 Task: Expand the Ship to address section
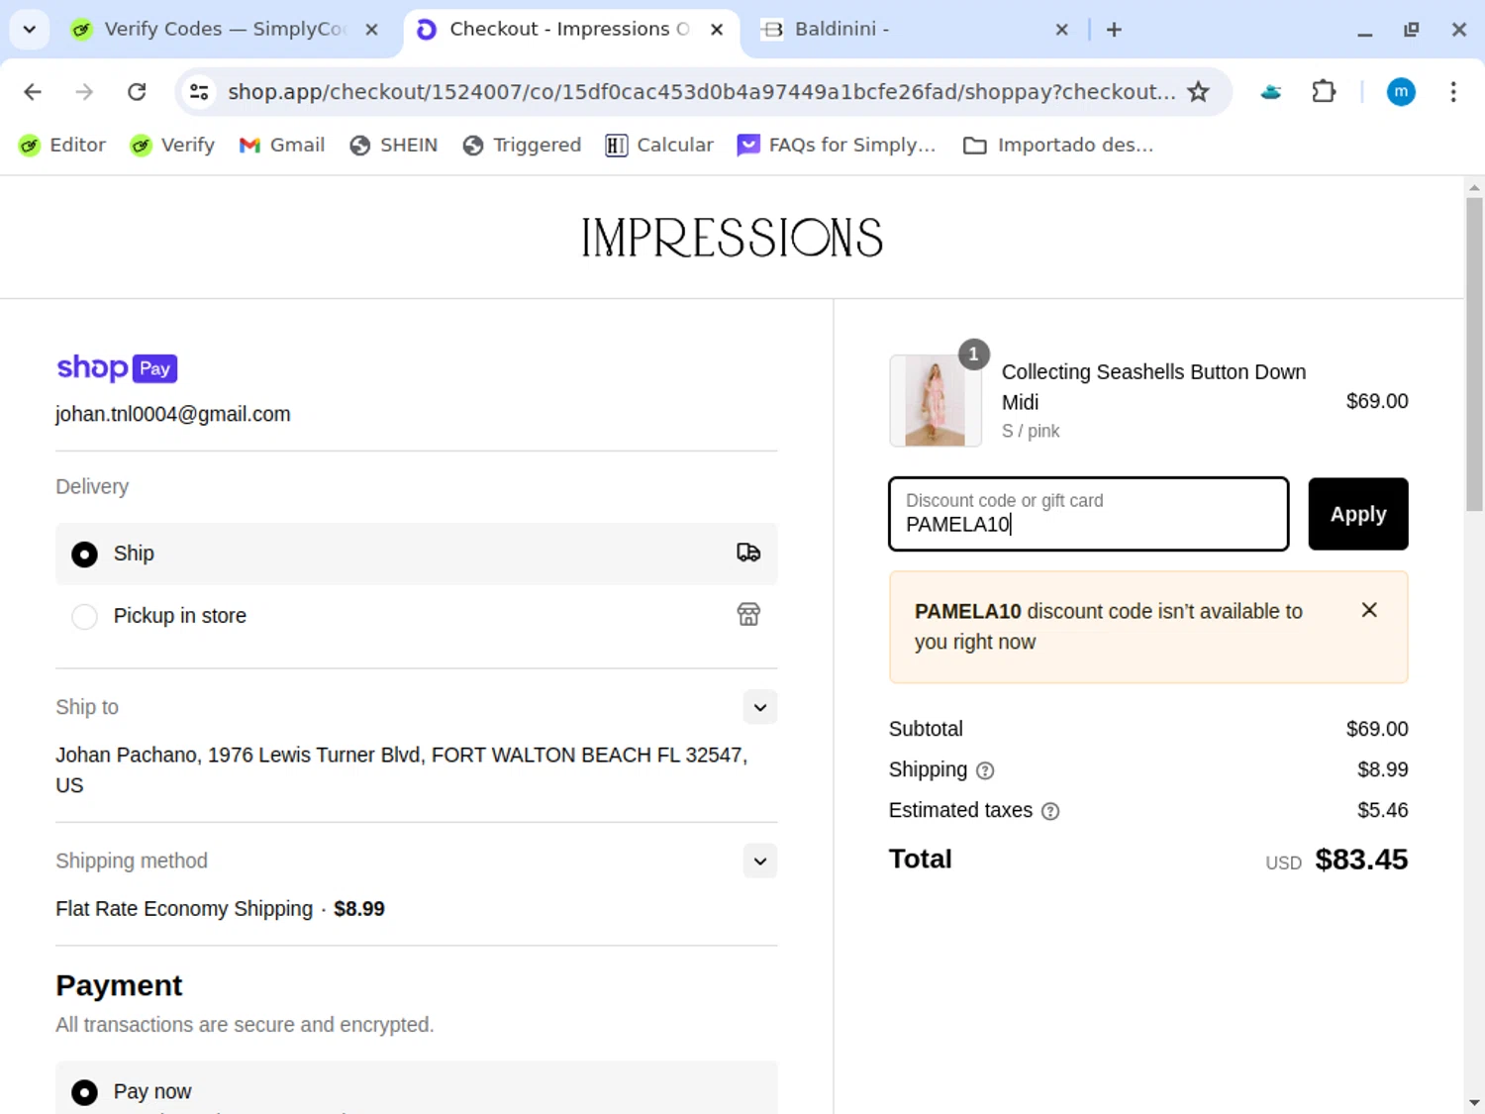point(760,707)
